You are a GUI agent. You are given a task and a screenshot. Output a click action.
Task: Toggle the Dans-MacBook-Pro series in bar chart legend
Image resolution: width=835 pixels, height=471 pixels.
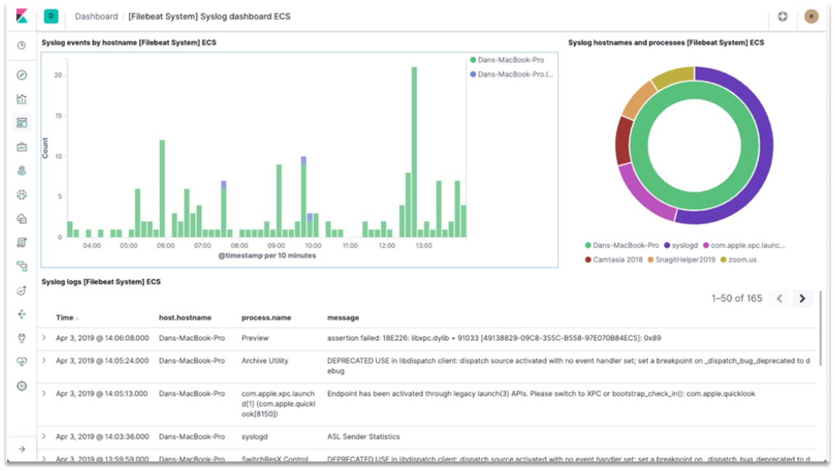(x=510, y=60)
